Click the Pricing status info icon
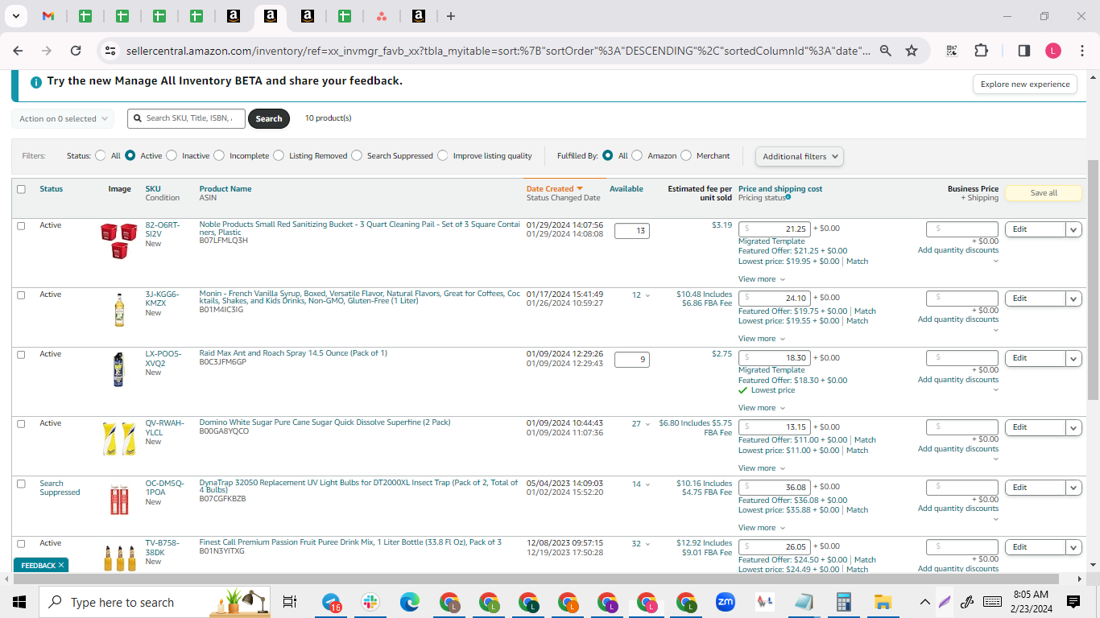The image size is (1100, 618). pyautogui.click(x=788, y=197)
